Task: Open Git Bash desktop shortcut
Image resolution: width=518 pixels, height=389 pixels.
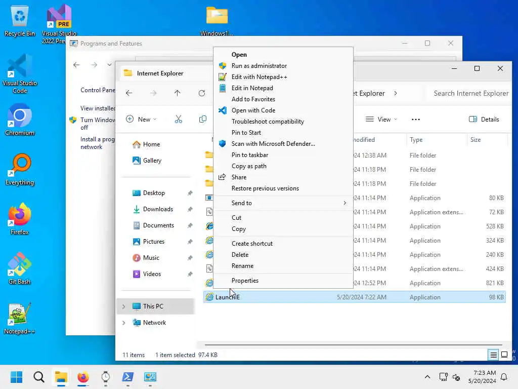Action: pos(20,268)
